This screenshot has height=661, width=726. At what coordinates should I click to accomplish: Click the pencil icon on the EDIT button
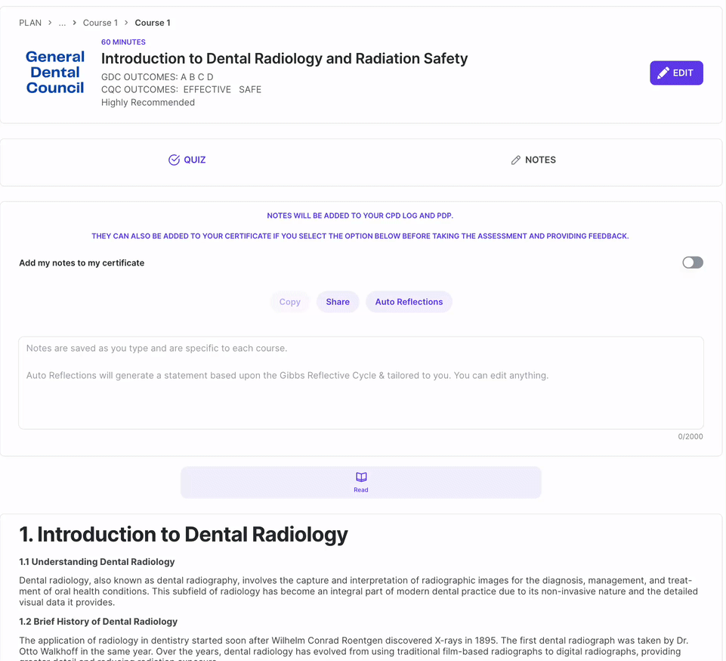click(663, 73)
